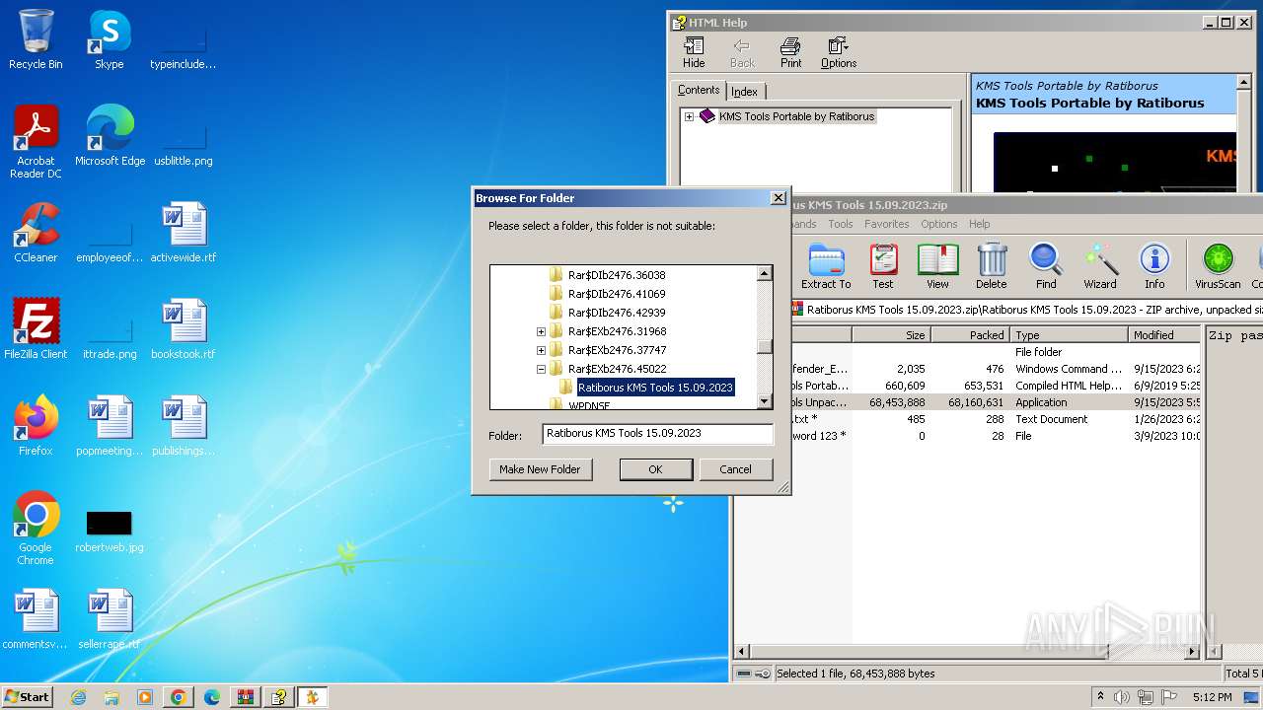Select the KMS Tools book icon in Contents
The width and height of the screenshot is (1263, 710).
[x=706, y=116]
